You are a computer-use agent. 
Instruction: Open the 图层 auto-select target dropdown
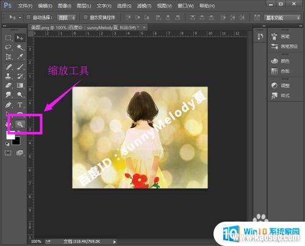(66, 18)
